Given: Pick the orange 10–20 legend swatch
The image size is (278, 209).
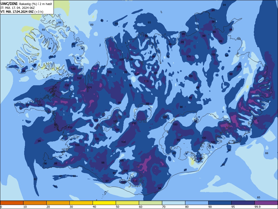Looking at the screenshot, I should (x=35, y=203).
